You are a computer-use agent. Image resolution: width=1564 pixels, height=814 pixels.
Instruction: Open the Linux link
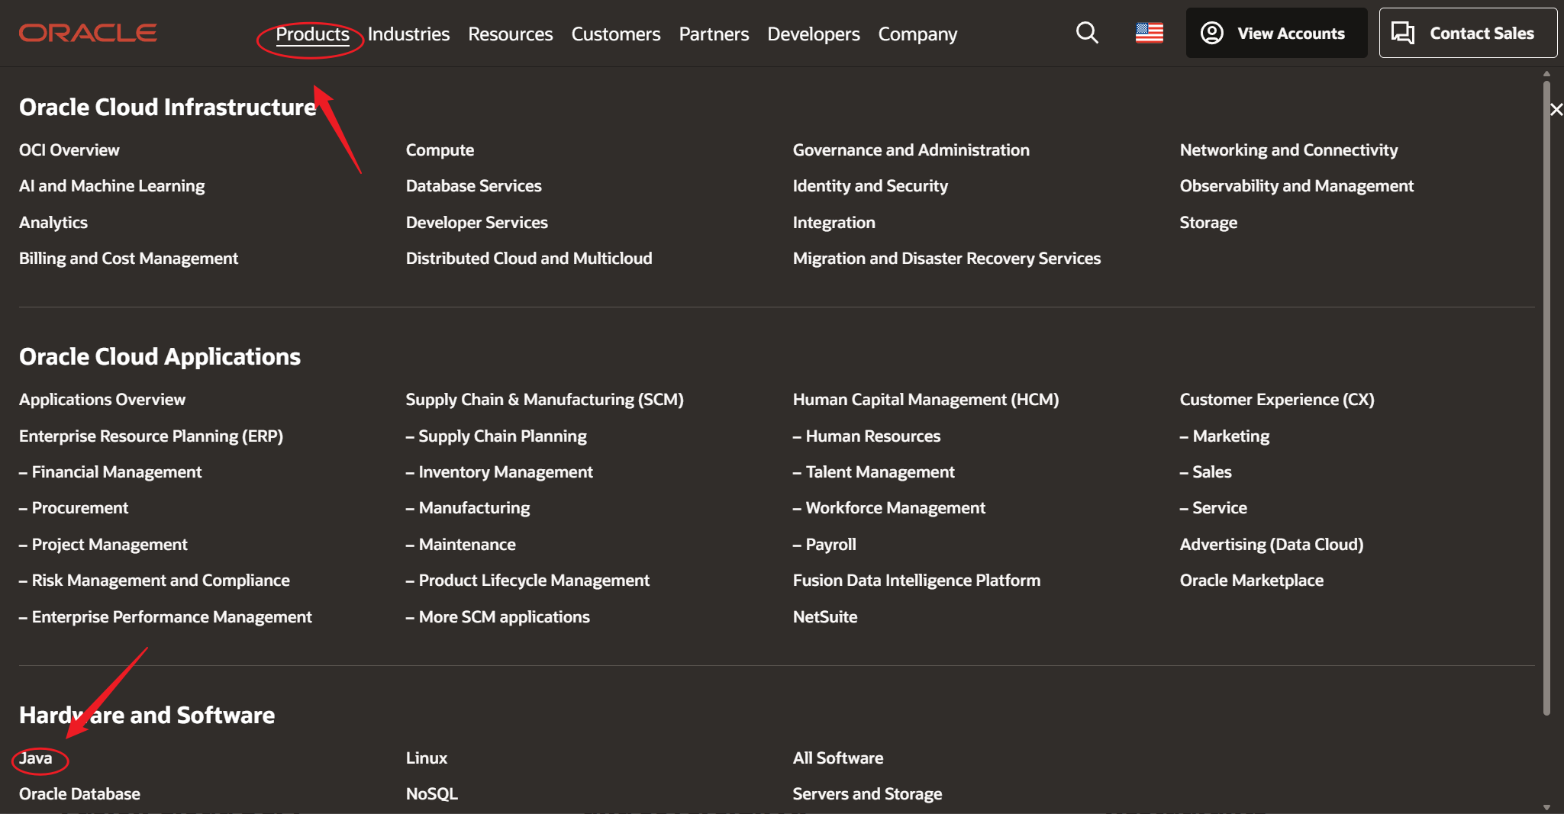tap(427, 758)
